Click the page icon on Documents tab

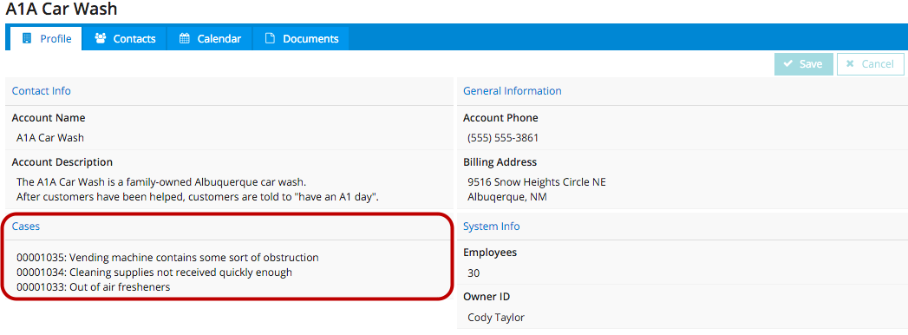click(x=269, y=39)
